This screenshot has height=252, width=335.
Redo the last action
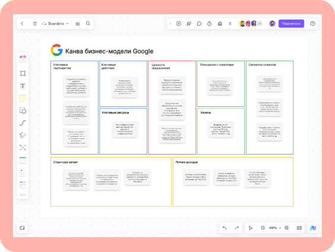tap(237, 228)
